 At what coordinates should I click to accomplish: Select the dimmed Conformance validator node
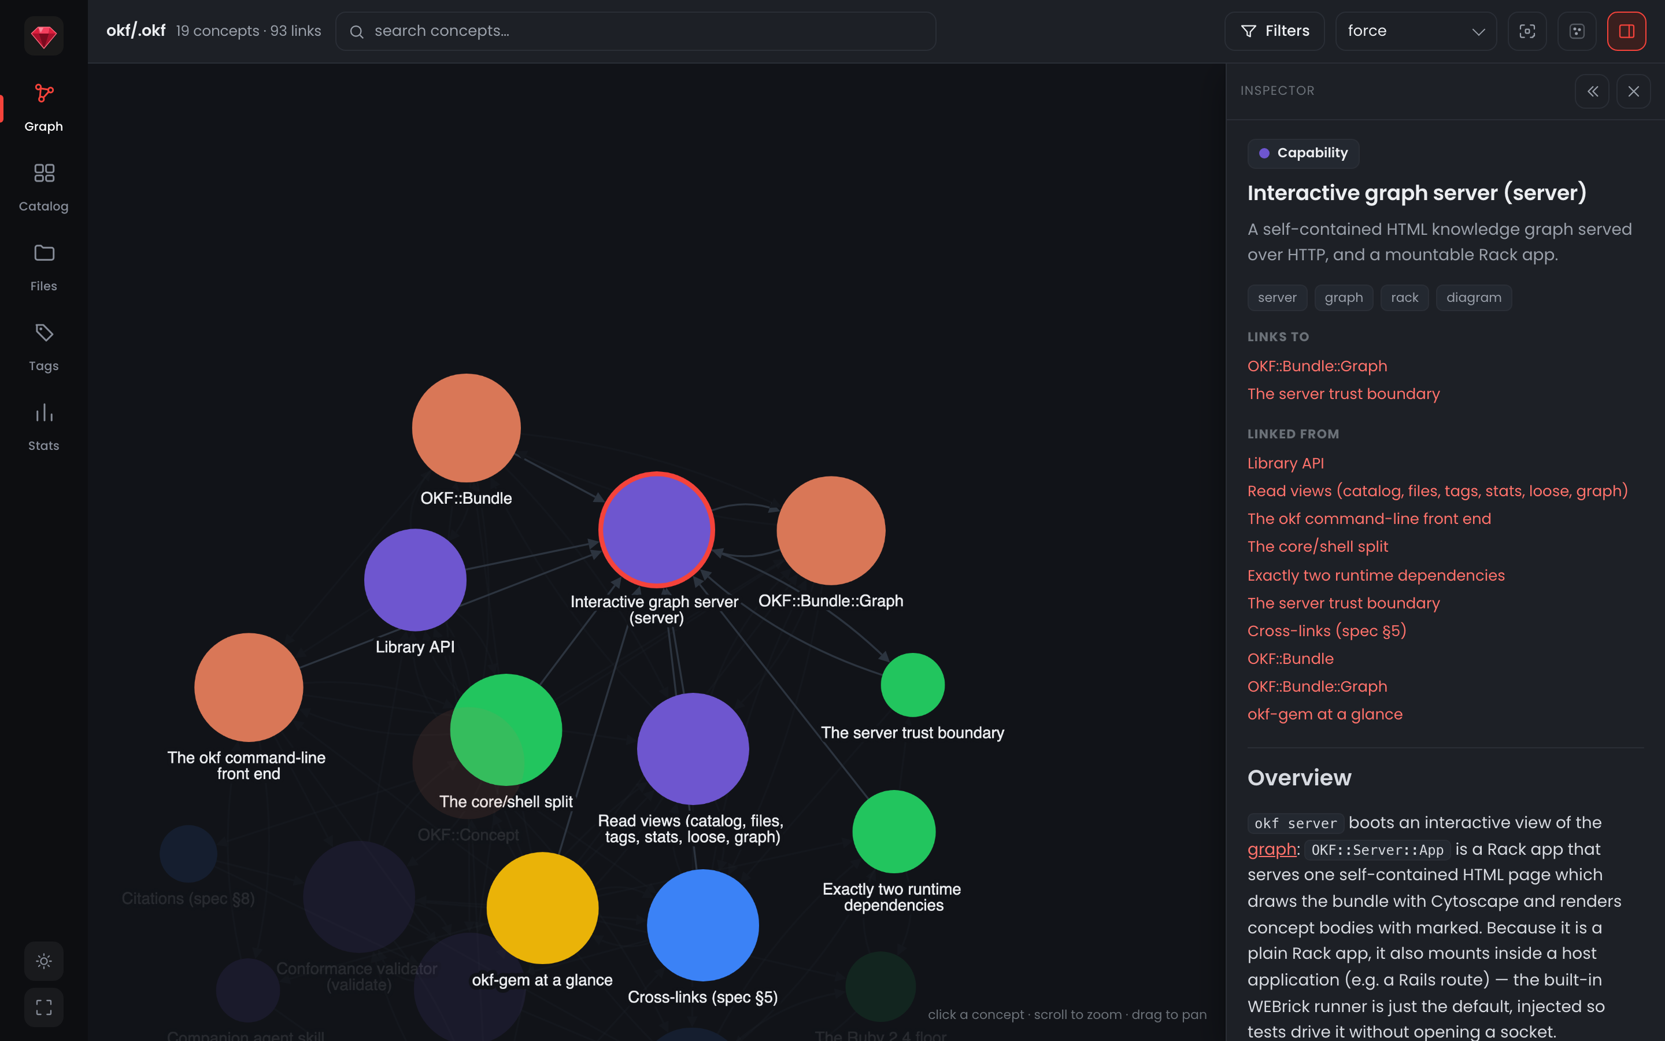click(358, 896)
